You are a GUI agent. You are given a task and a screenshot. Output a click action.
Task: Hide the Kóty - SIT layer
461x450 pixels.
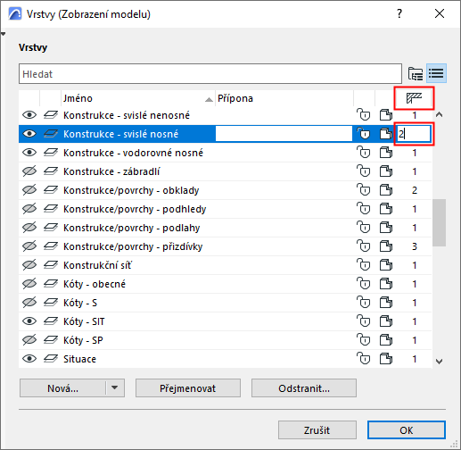[x=29, y=321]
